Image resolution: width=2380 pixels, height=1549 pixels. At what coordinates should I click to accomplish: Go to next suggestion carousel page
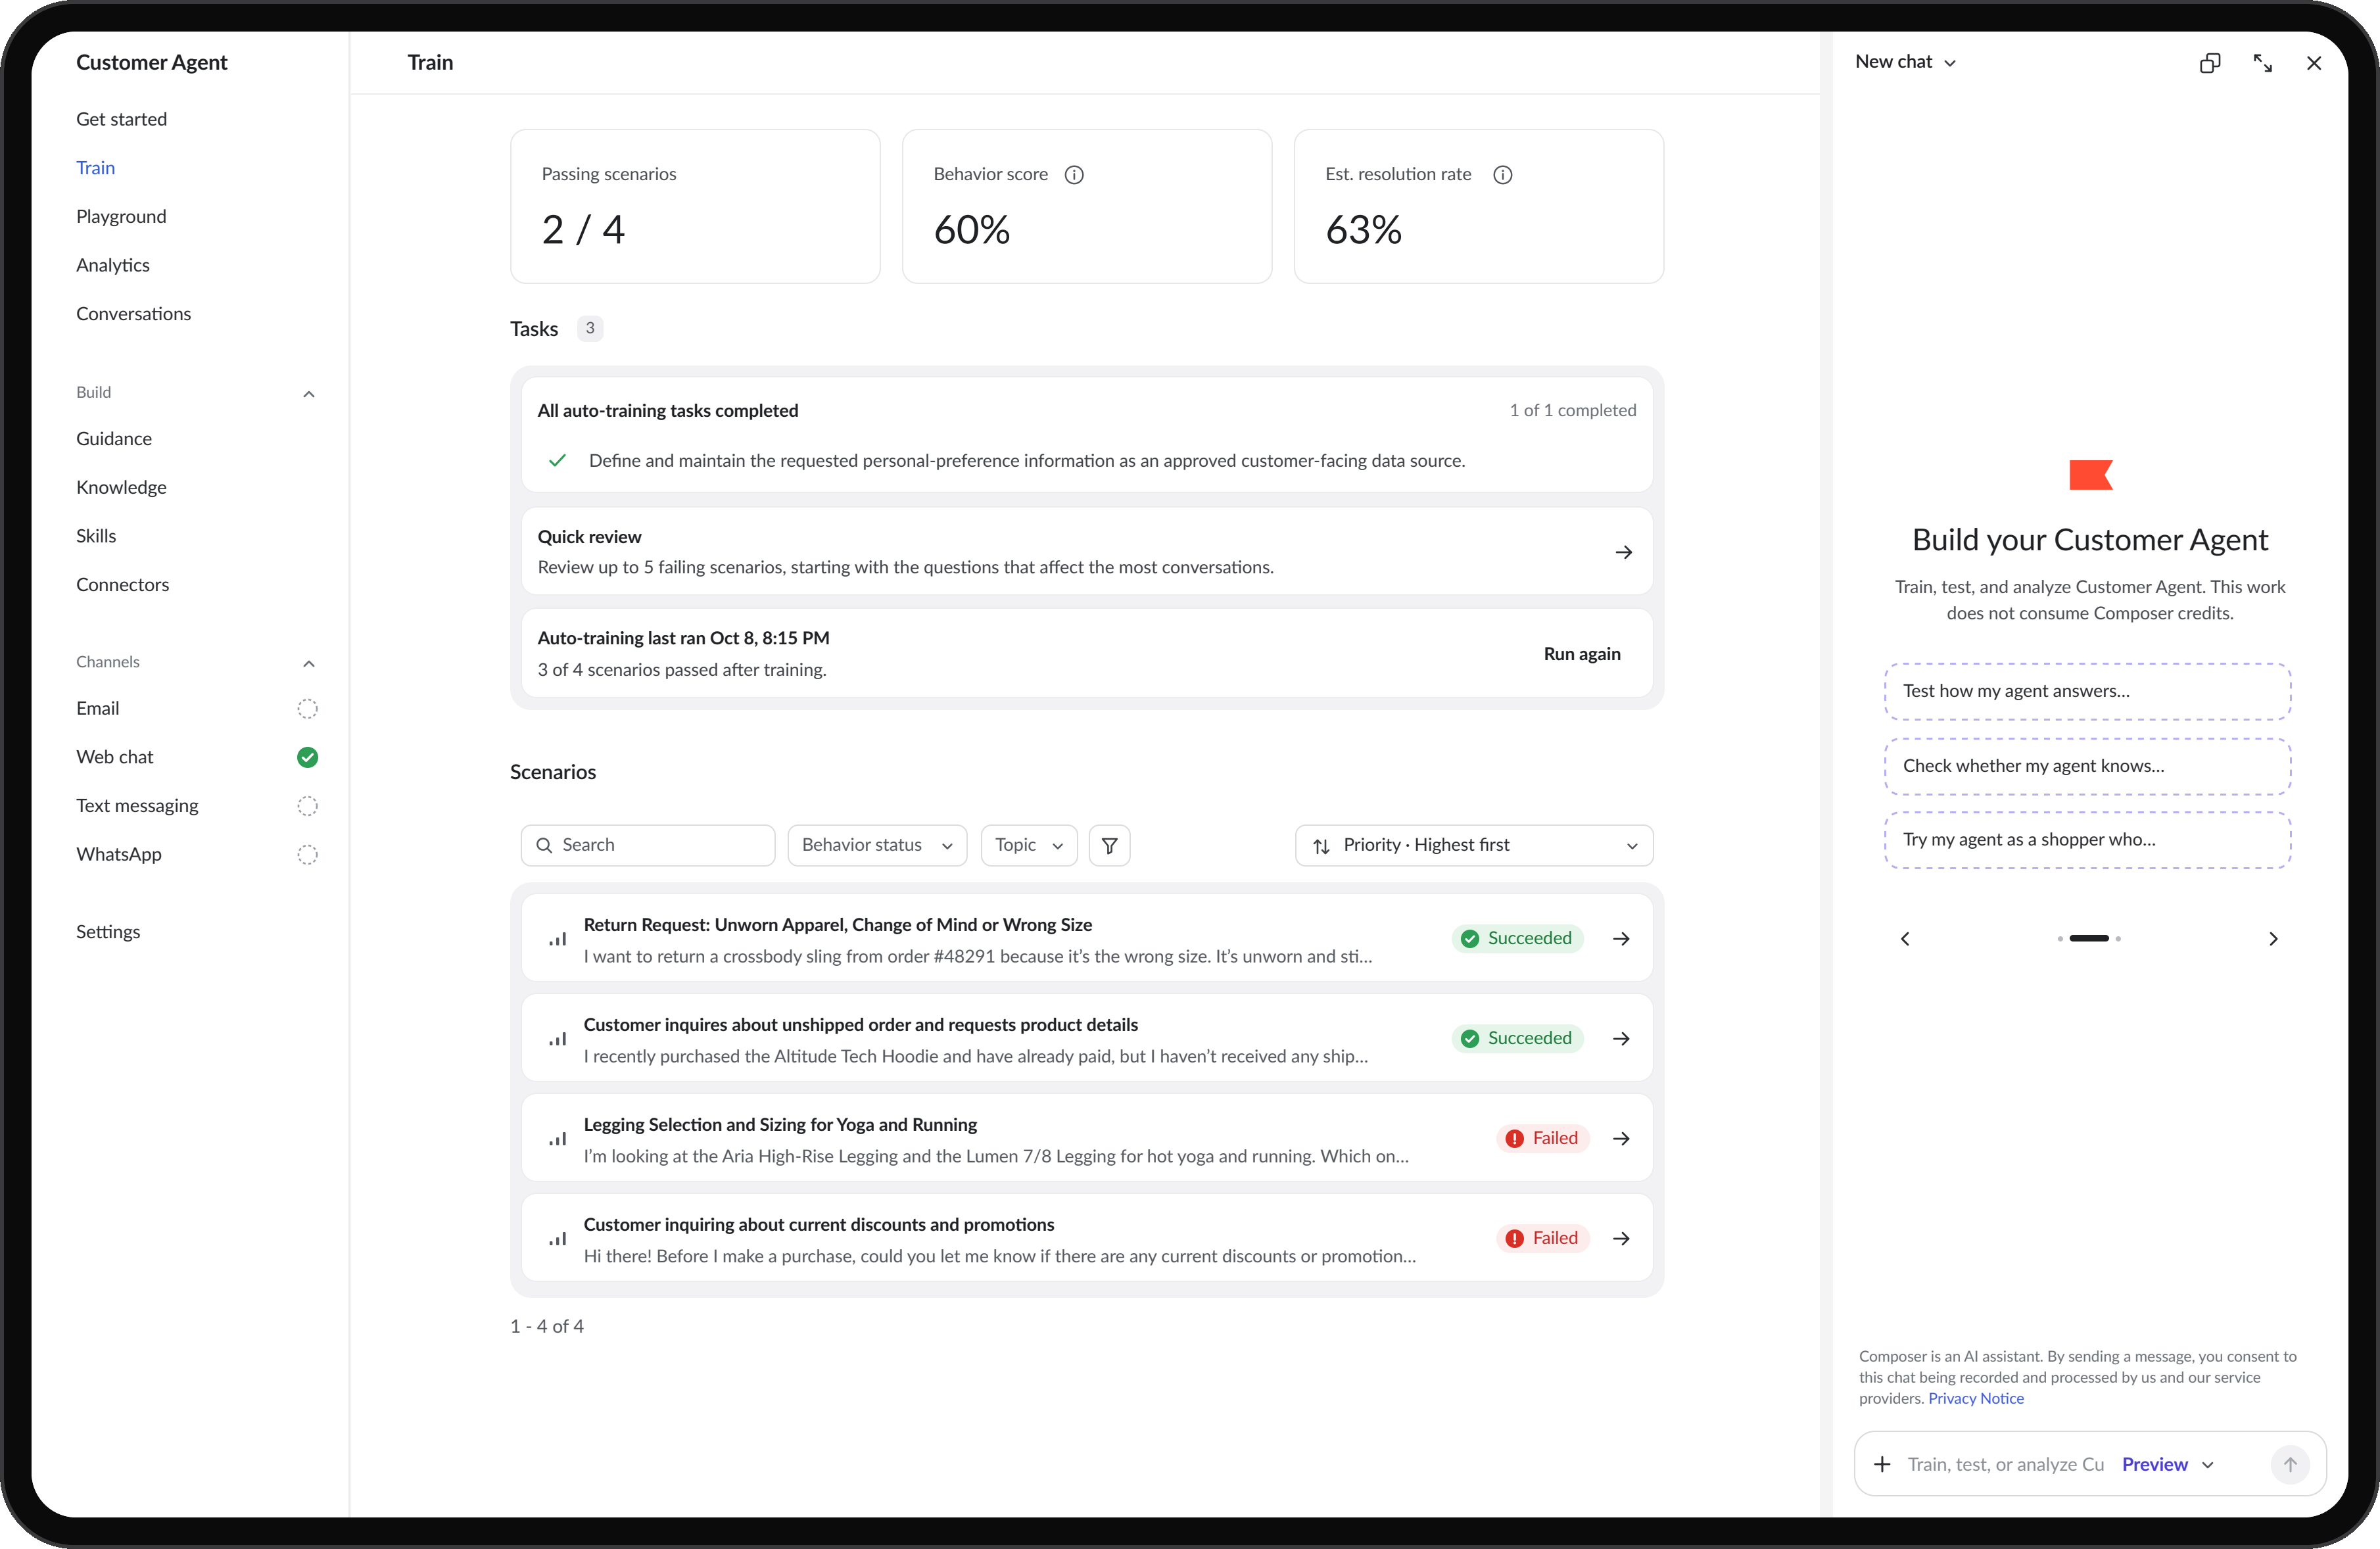[2273, 938]
